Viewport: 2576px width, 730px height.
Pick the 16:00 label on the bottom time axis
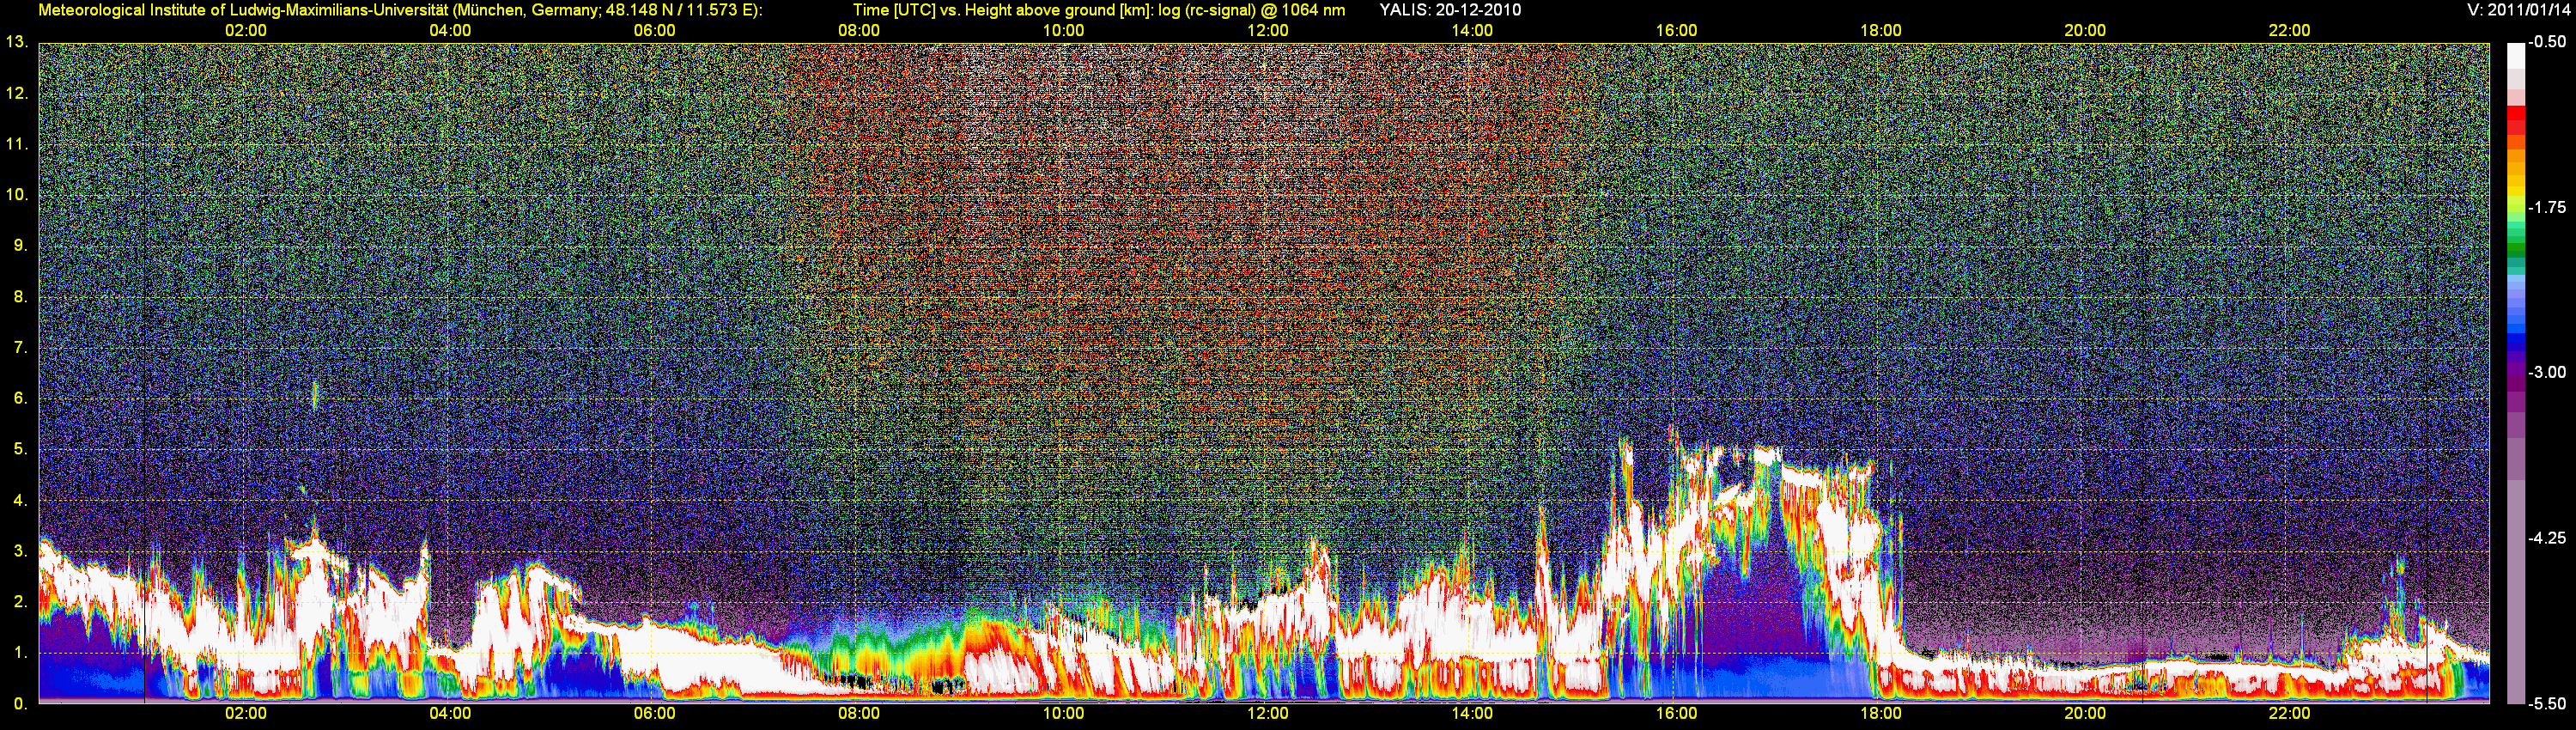click(1677, 714)
